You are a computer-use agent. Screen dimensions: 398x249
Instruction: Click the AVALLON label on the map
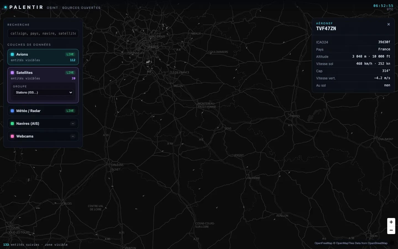coord(282,216)
